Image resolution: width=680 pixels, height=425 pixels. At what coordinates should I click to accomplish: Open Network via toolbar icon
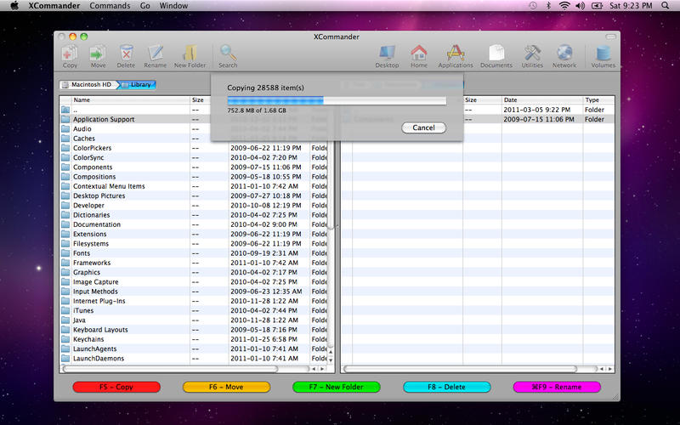[564, 56]
